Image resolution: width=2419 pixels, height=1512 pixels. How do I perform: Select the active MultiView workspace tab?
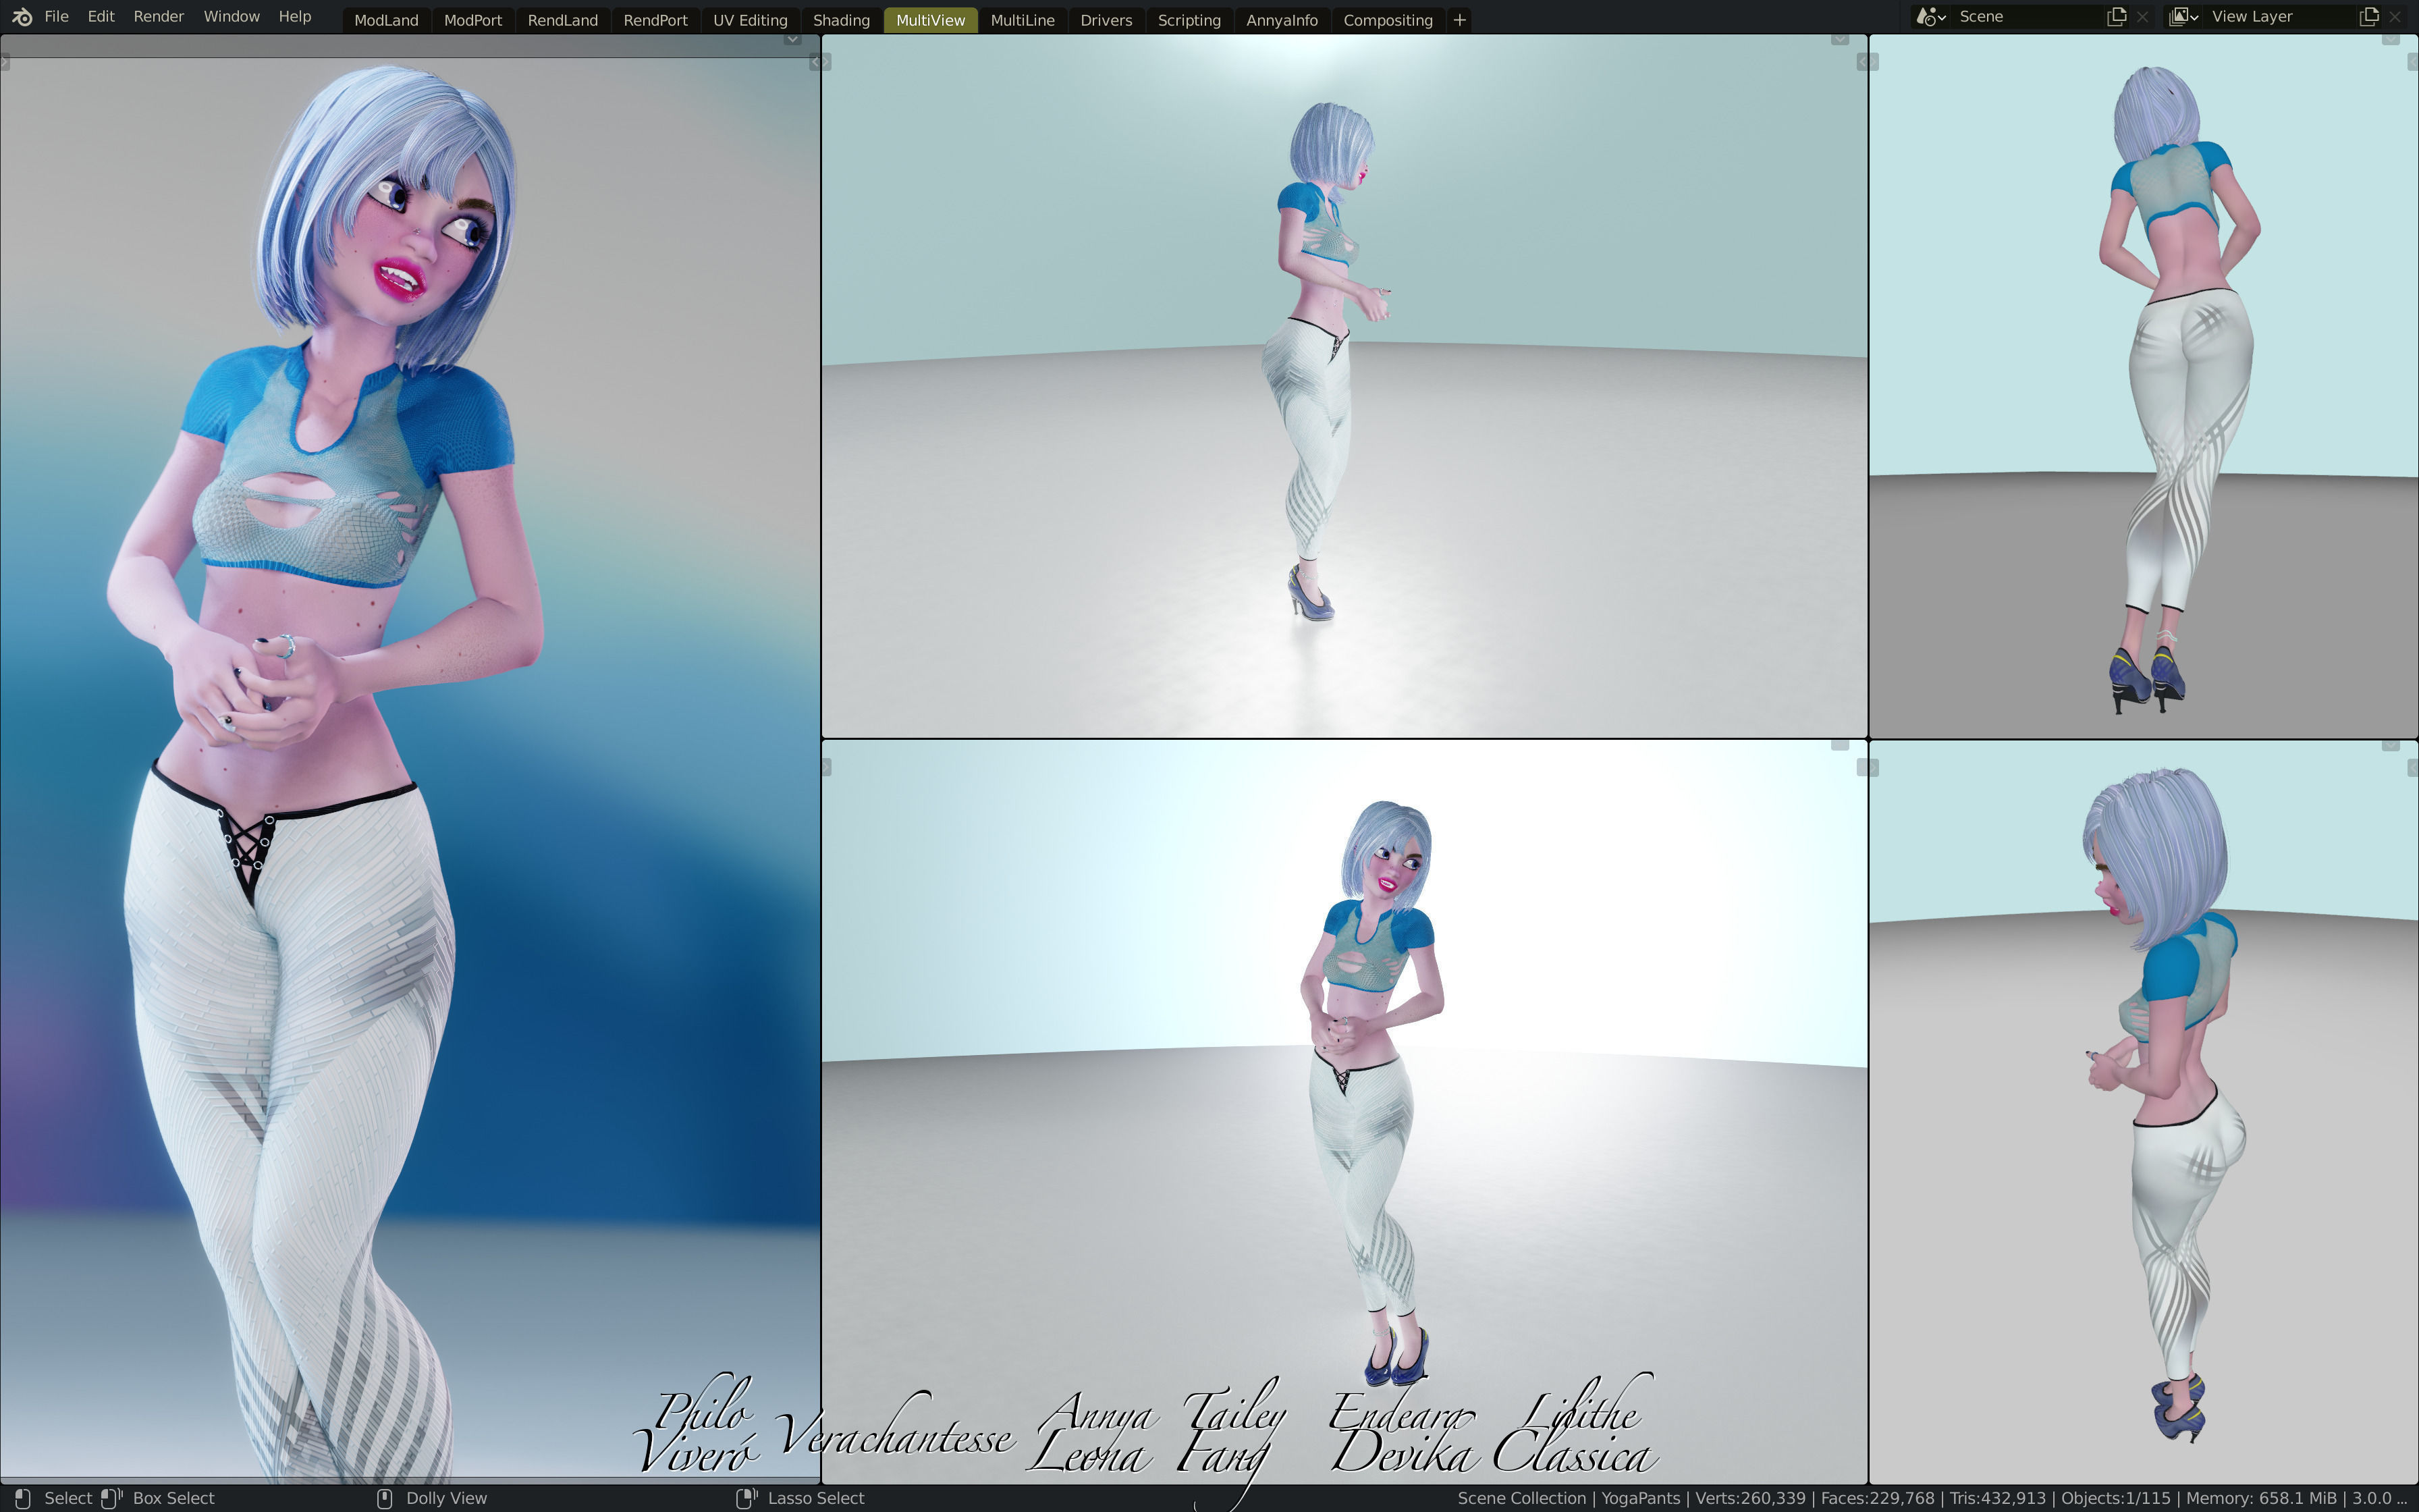coord(931,20)
